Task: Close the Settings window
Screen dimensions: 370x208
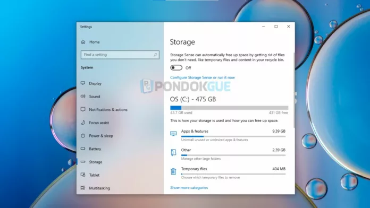Action: (288, 27)
